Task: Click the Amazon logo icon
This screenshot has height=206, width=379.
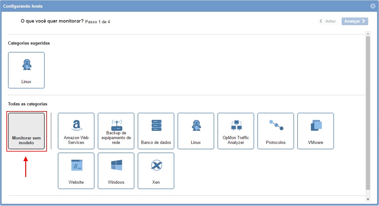Action: (x=76, y=125)
